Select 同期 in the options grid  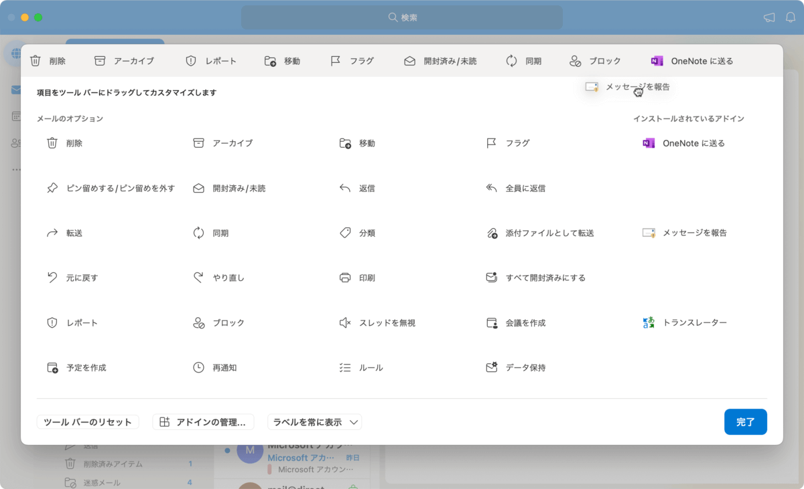click(210, 233)
